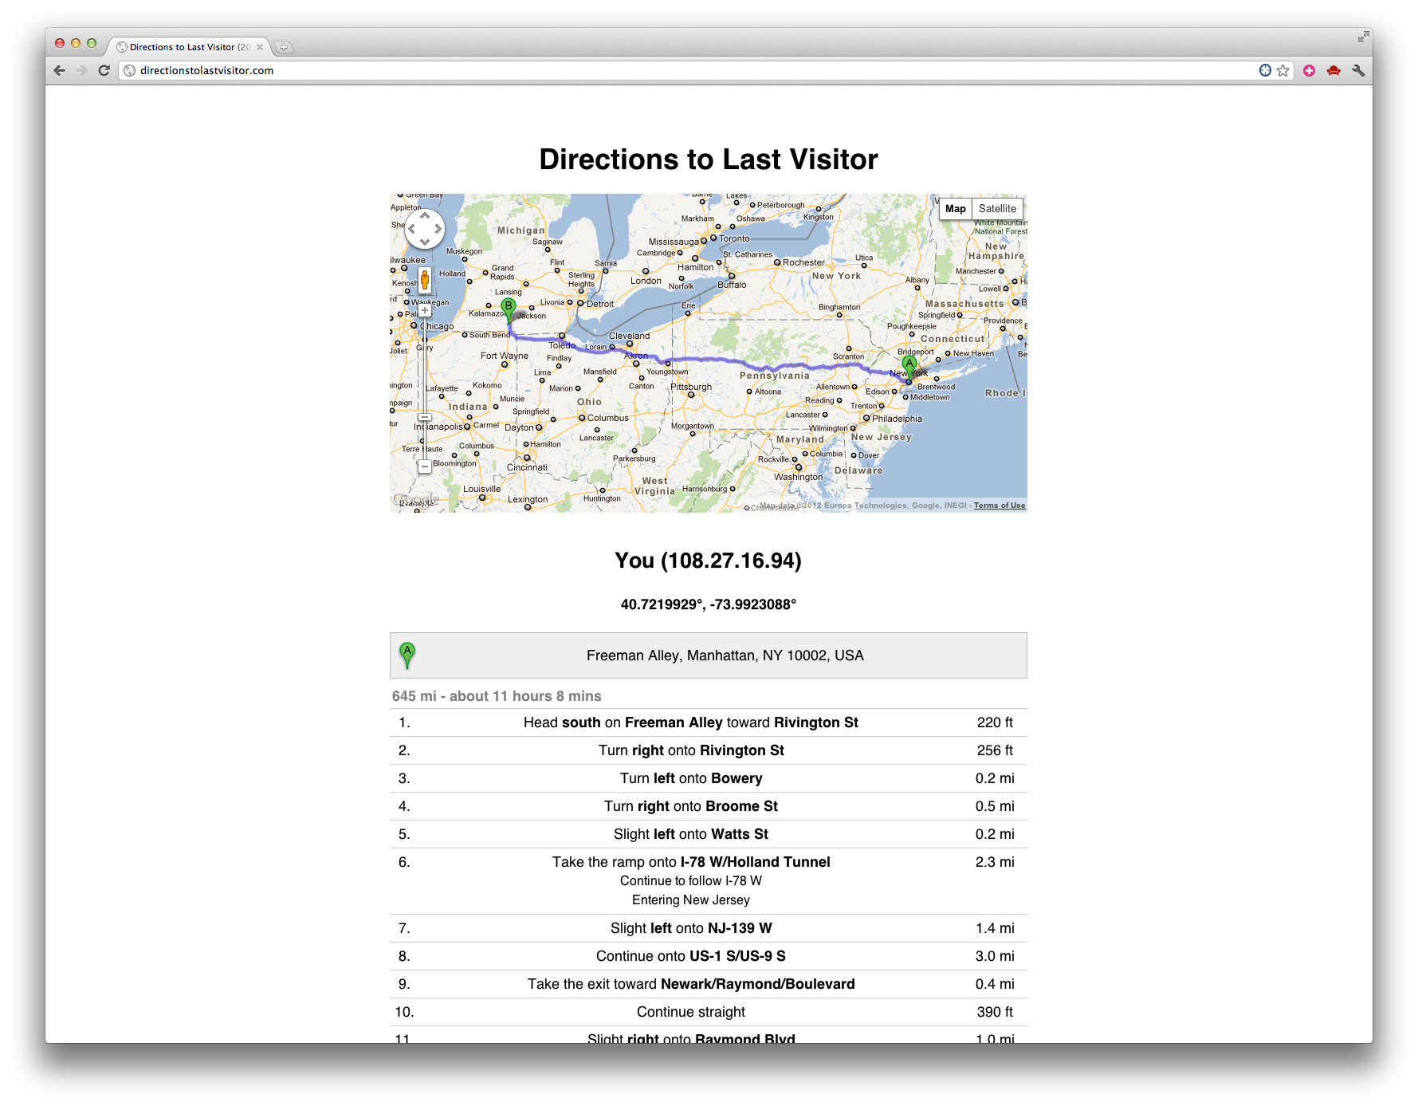Select step 1 Head south on Freeman Alley
This screenshot has height=1106, width=1418.
[708, 722]
